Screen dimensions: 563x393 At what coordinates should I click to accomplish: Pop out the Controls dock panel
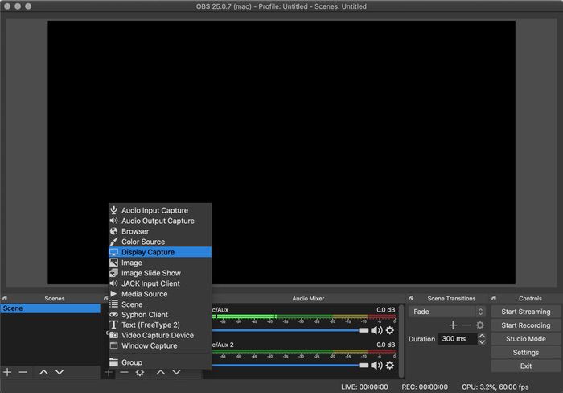click(495, 298)
